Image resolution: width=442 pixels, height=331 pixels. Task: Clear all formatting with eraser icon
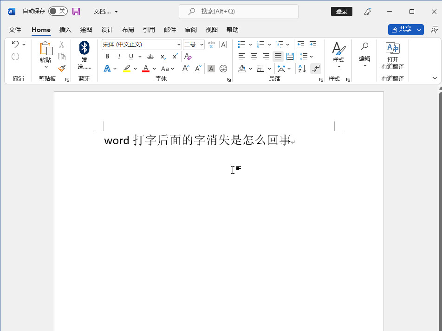188,56
